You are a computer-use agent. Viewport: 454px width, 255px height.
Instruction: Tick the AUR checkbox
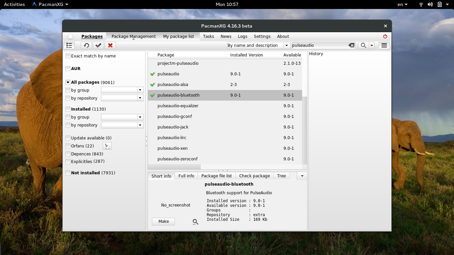(68, 69)
